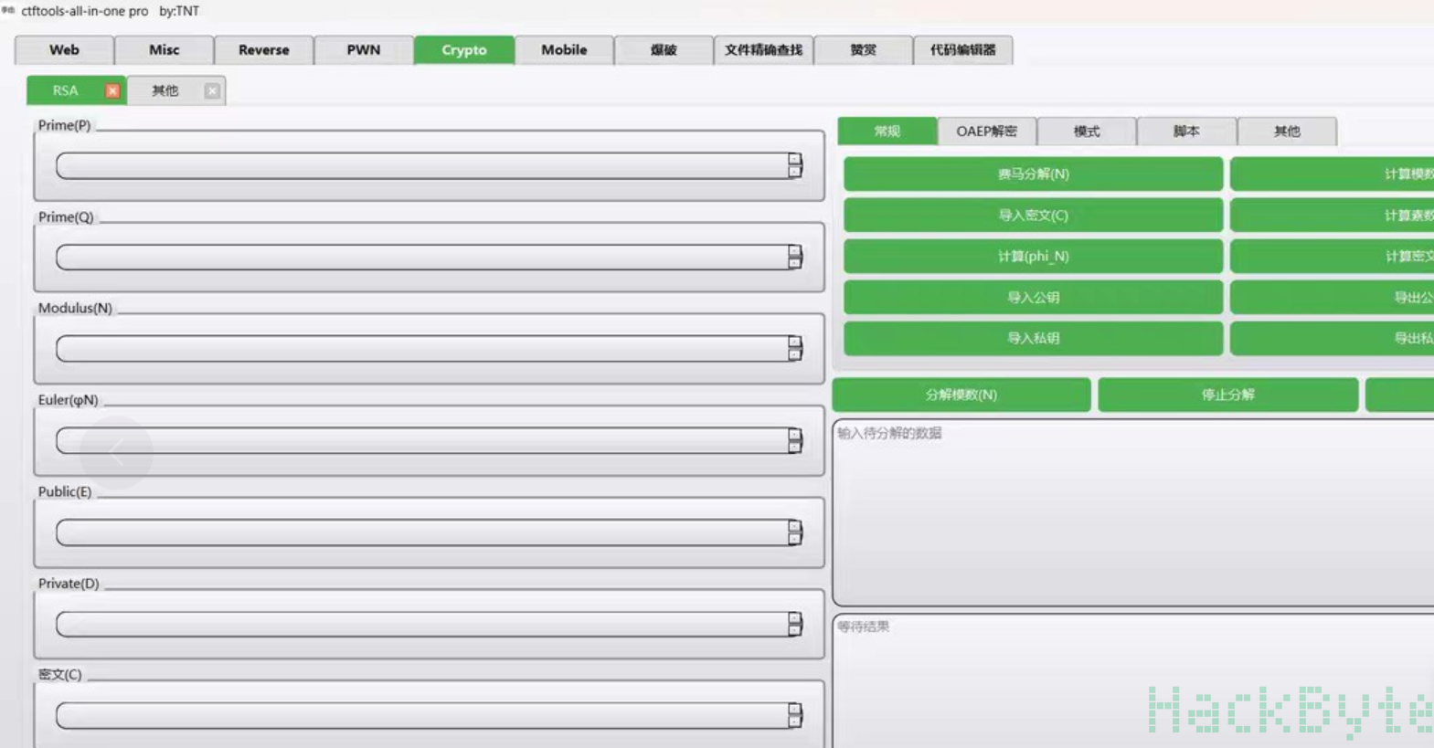Switch to the Misc tab
The image size is (1434, 748).
pos(165,49)
